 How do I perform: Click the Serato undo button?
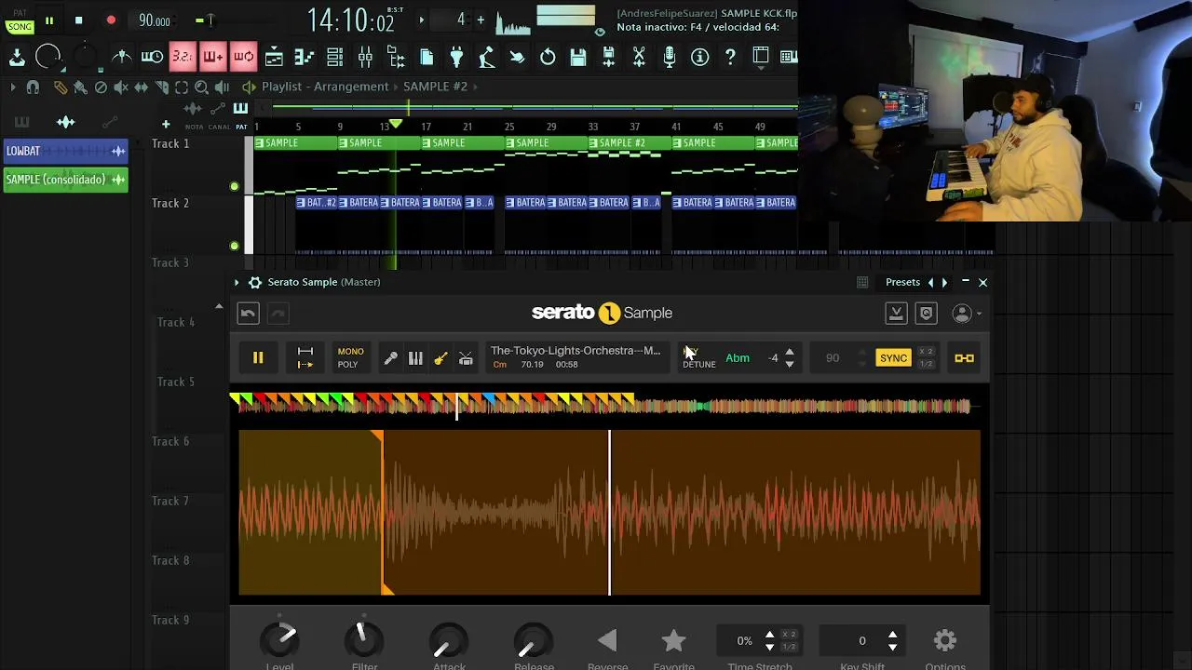click(248, 314)
